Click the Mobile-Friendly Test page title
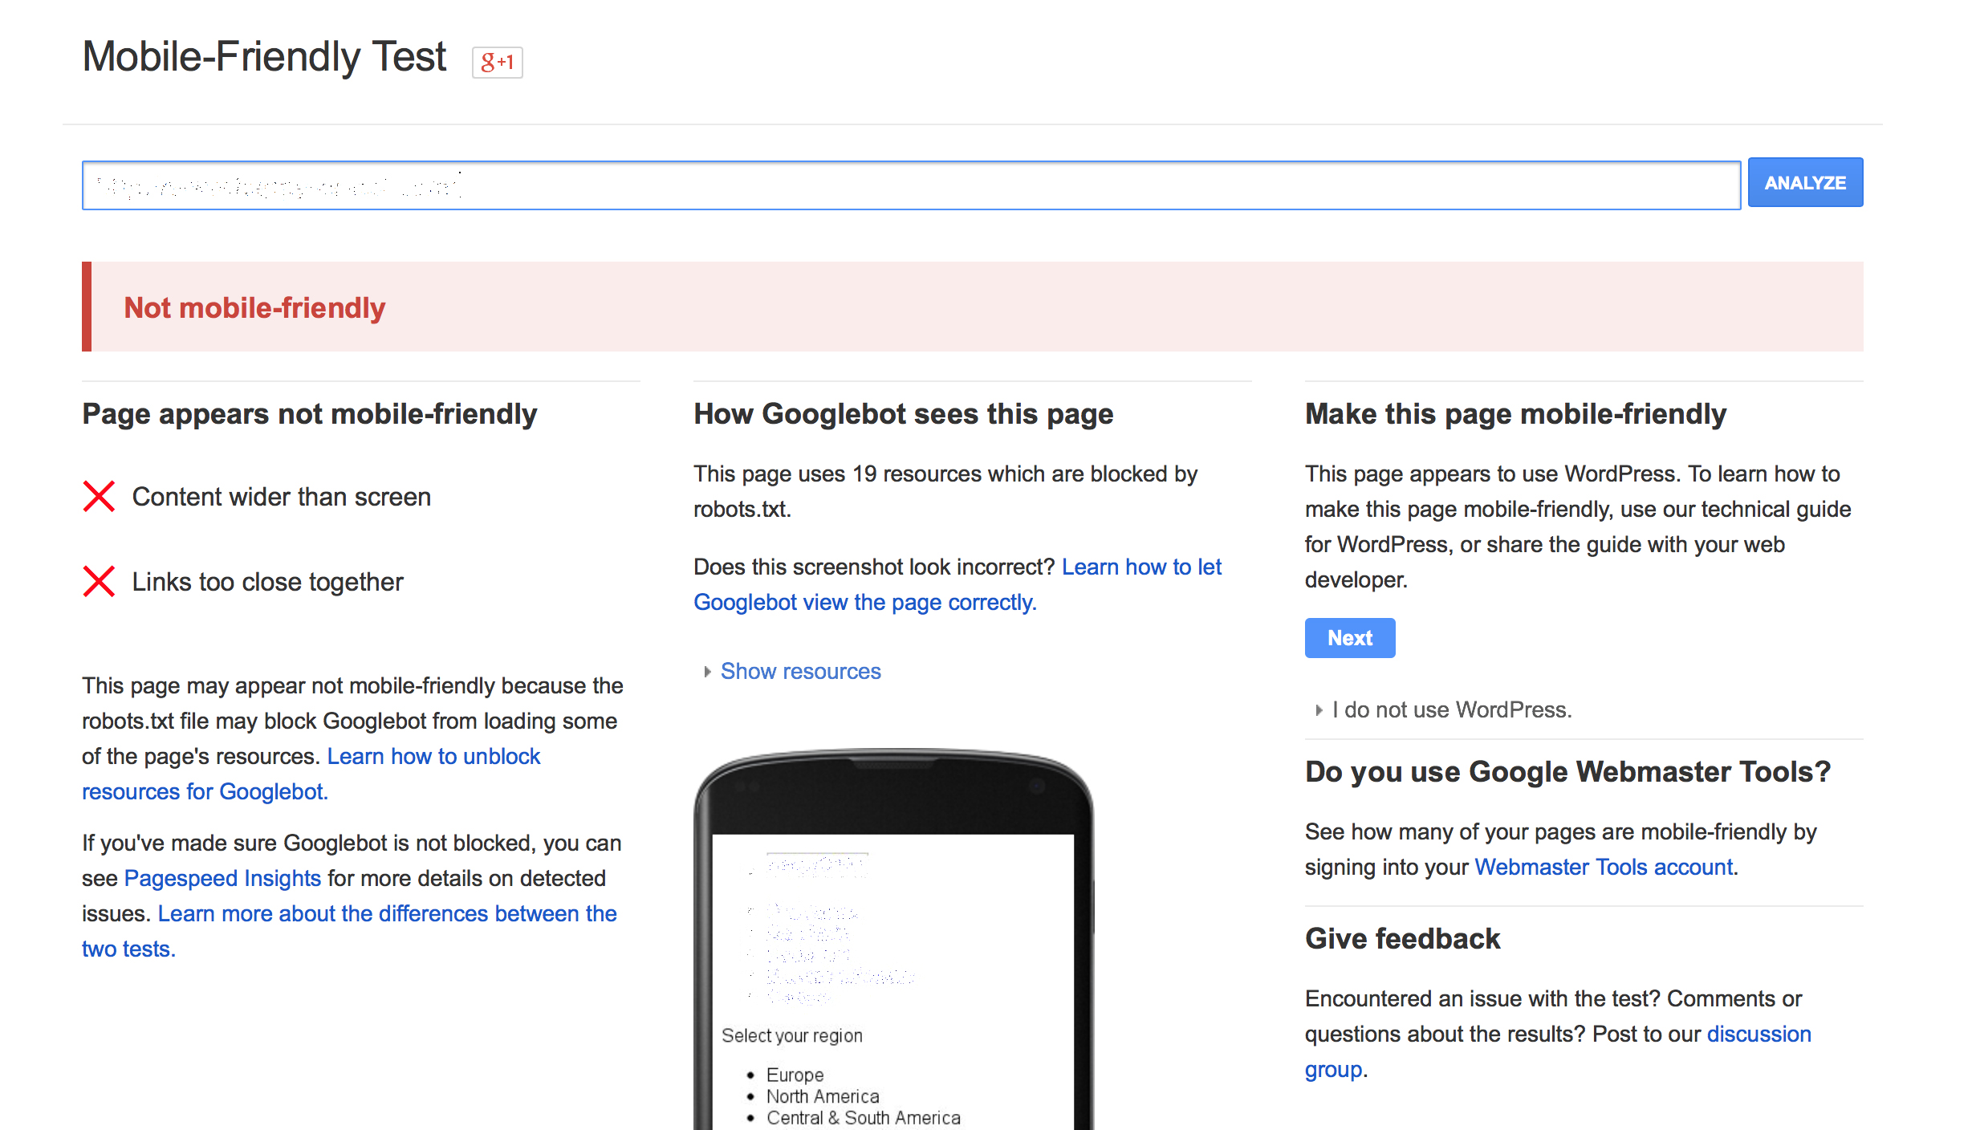The image size is (1976, 1130). point(264,57)
